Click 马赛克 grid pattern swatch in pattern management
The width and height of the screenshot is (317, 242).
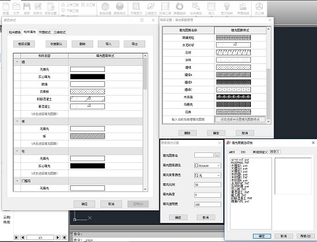tap(233, 104)
